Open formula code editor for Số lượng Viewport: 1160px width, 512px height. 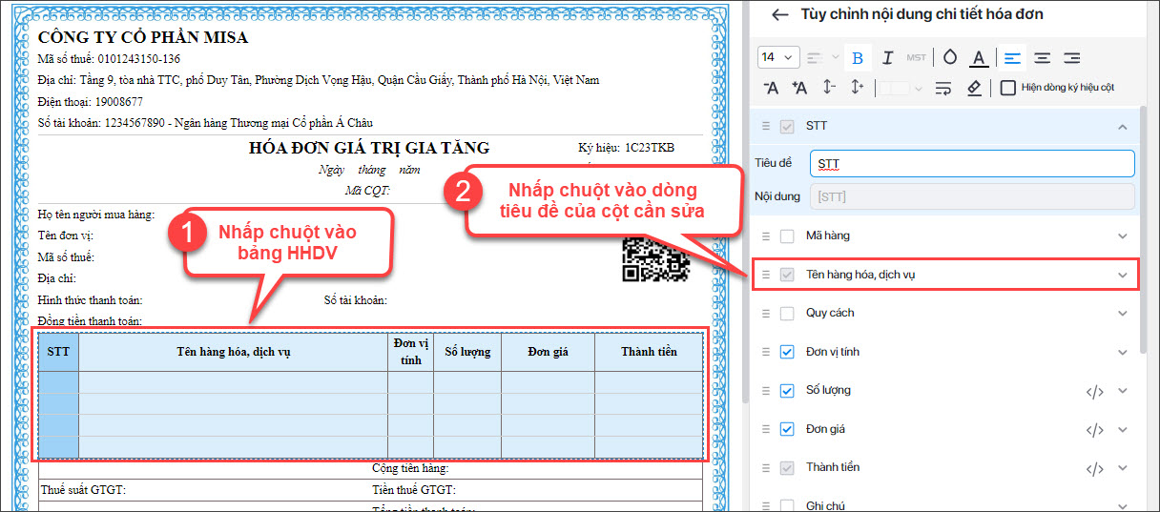(x=1094, y=391)
